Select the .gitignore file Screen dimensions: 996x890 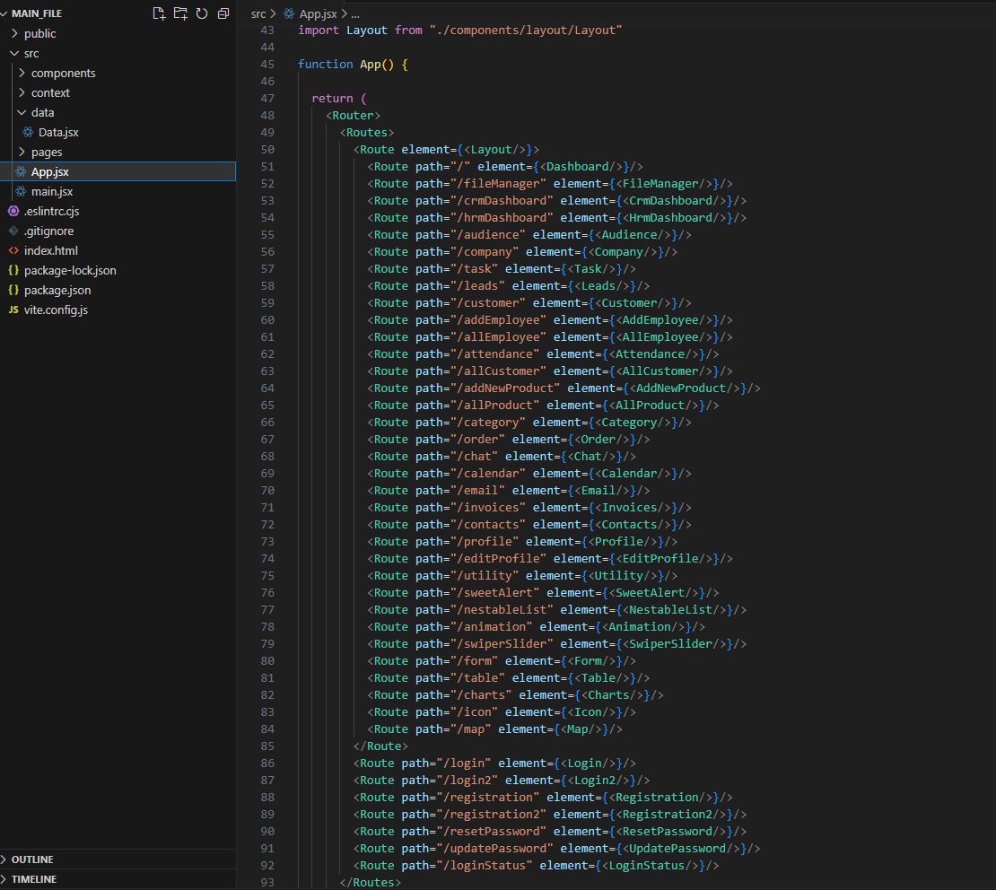[x=48, y=231]
